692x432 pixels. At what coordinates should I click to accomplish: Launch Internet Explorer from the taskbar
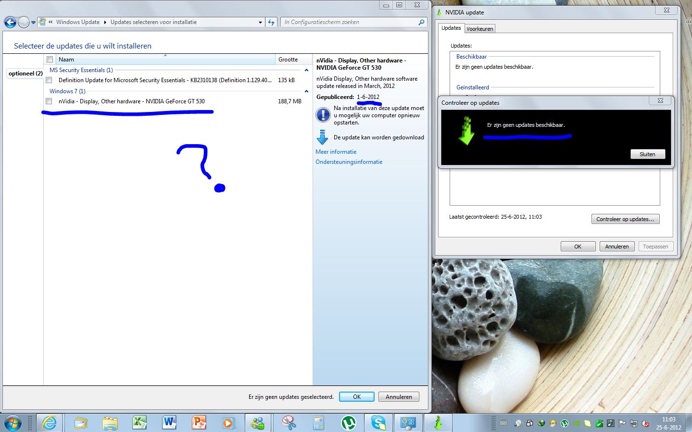point(49,423)
